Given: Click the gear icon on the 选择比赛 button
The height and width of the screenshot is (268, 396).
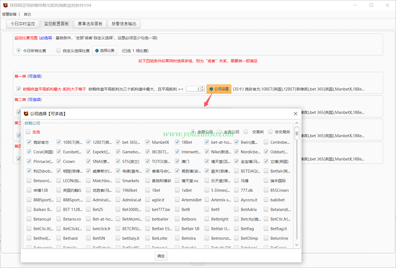Looking at the screenshot, I should coord(97,51).
